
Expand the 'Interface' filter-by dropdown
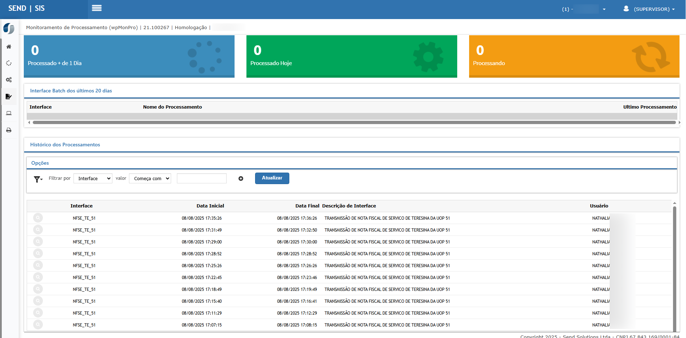tap(93, 178)
